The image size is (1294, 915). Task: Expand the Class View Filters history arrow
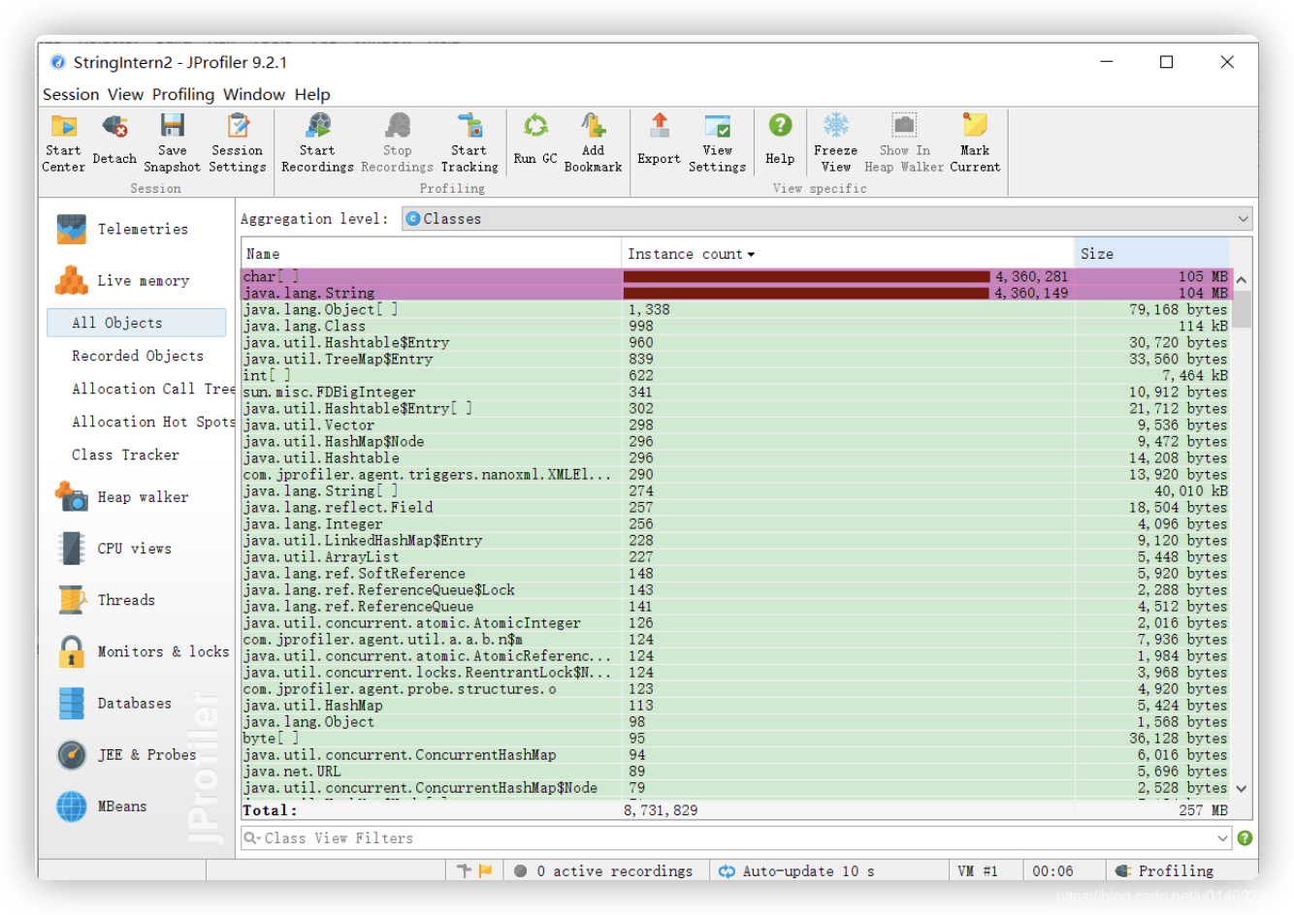[1222, 838]
